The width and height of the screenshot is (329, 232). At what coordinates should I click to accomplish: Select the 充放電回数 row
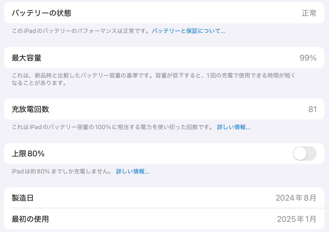(122, 109)
